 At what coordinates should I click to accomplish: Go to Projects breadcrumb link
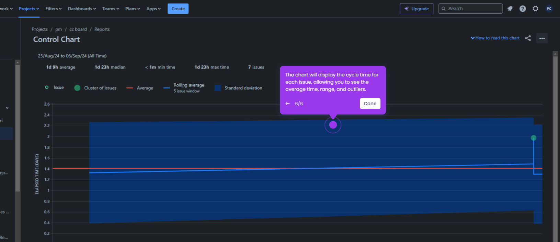coord(40,29)
